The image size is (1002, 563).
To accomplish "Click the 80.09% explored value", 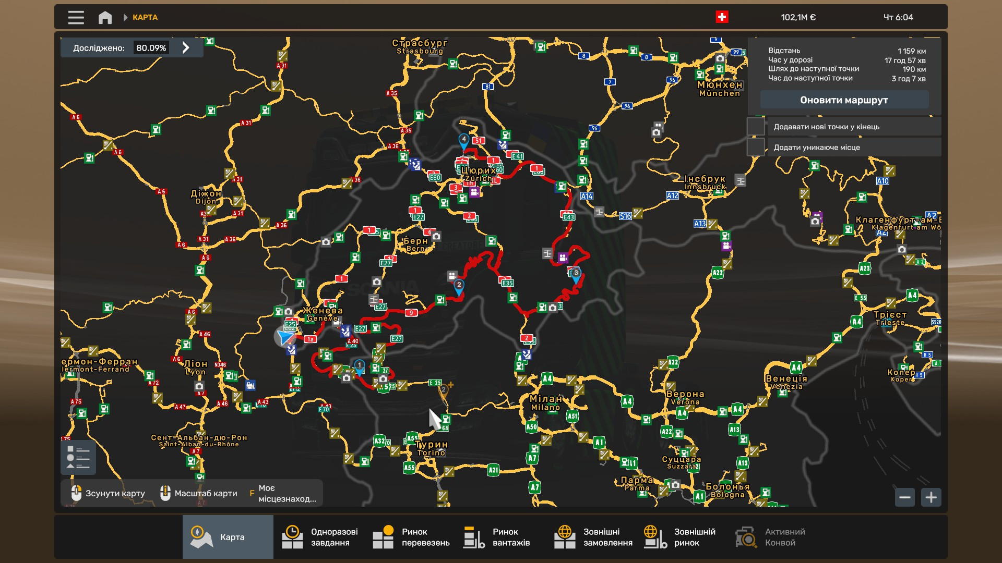I will click(151, 48).
